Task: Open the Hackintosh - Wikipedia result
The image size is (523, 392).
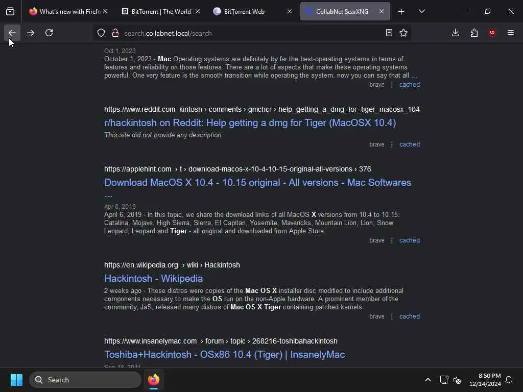Action: (x=153, y=278)
